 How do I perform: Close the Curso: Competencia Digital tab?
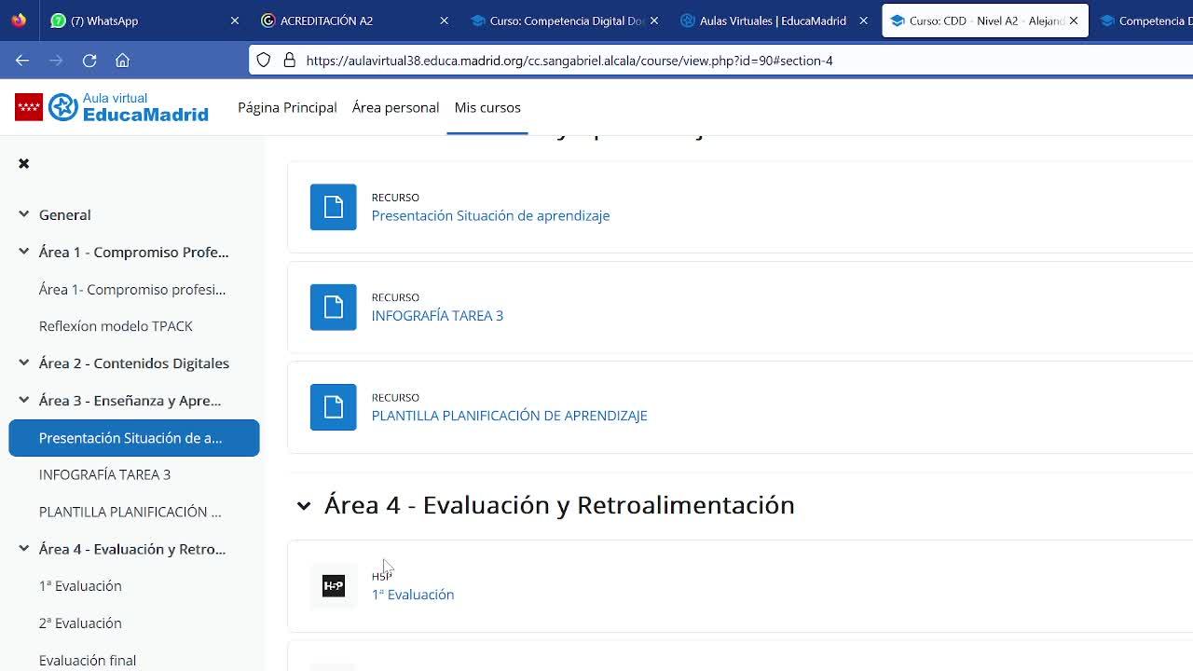click(653, 21)
